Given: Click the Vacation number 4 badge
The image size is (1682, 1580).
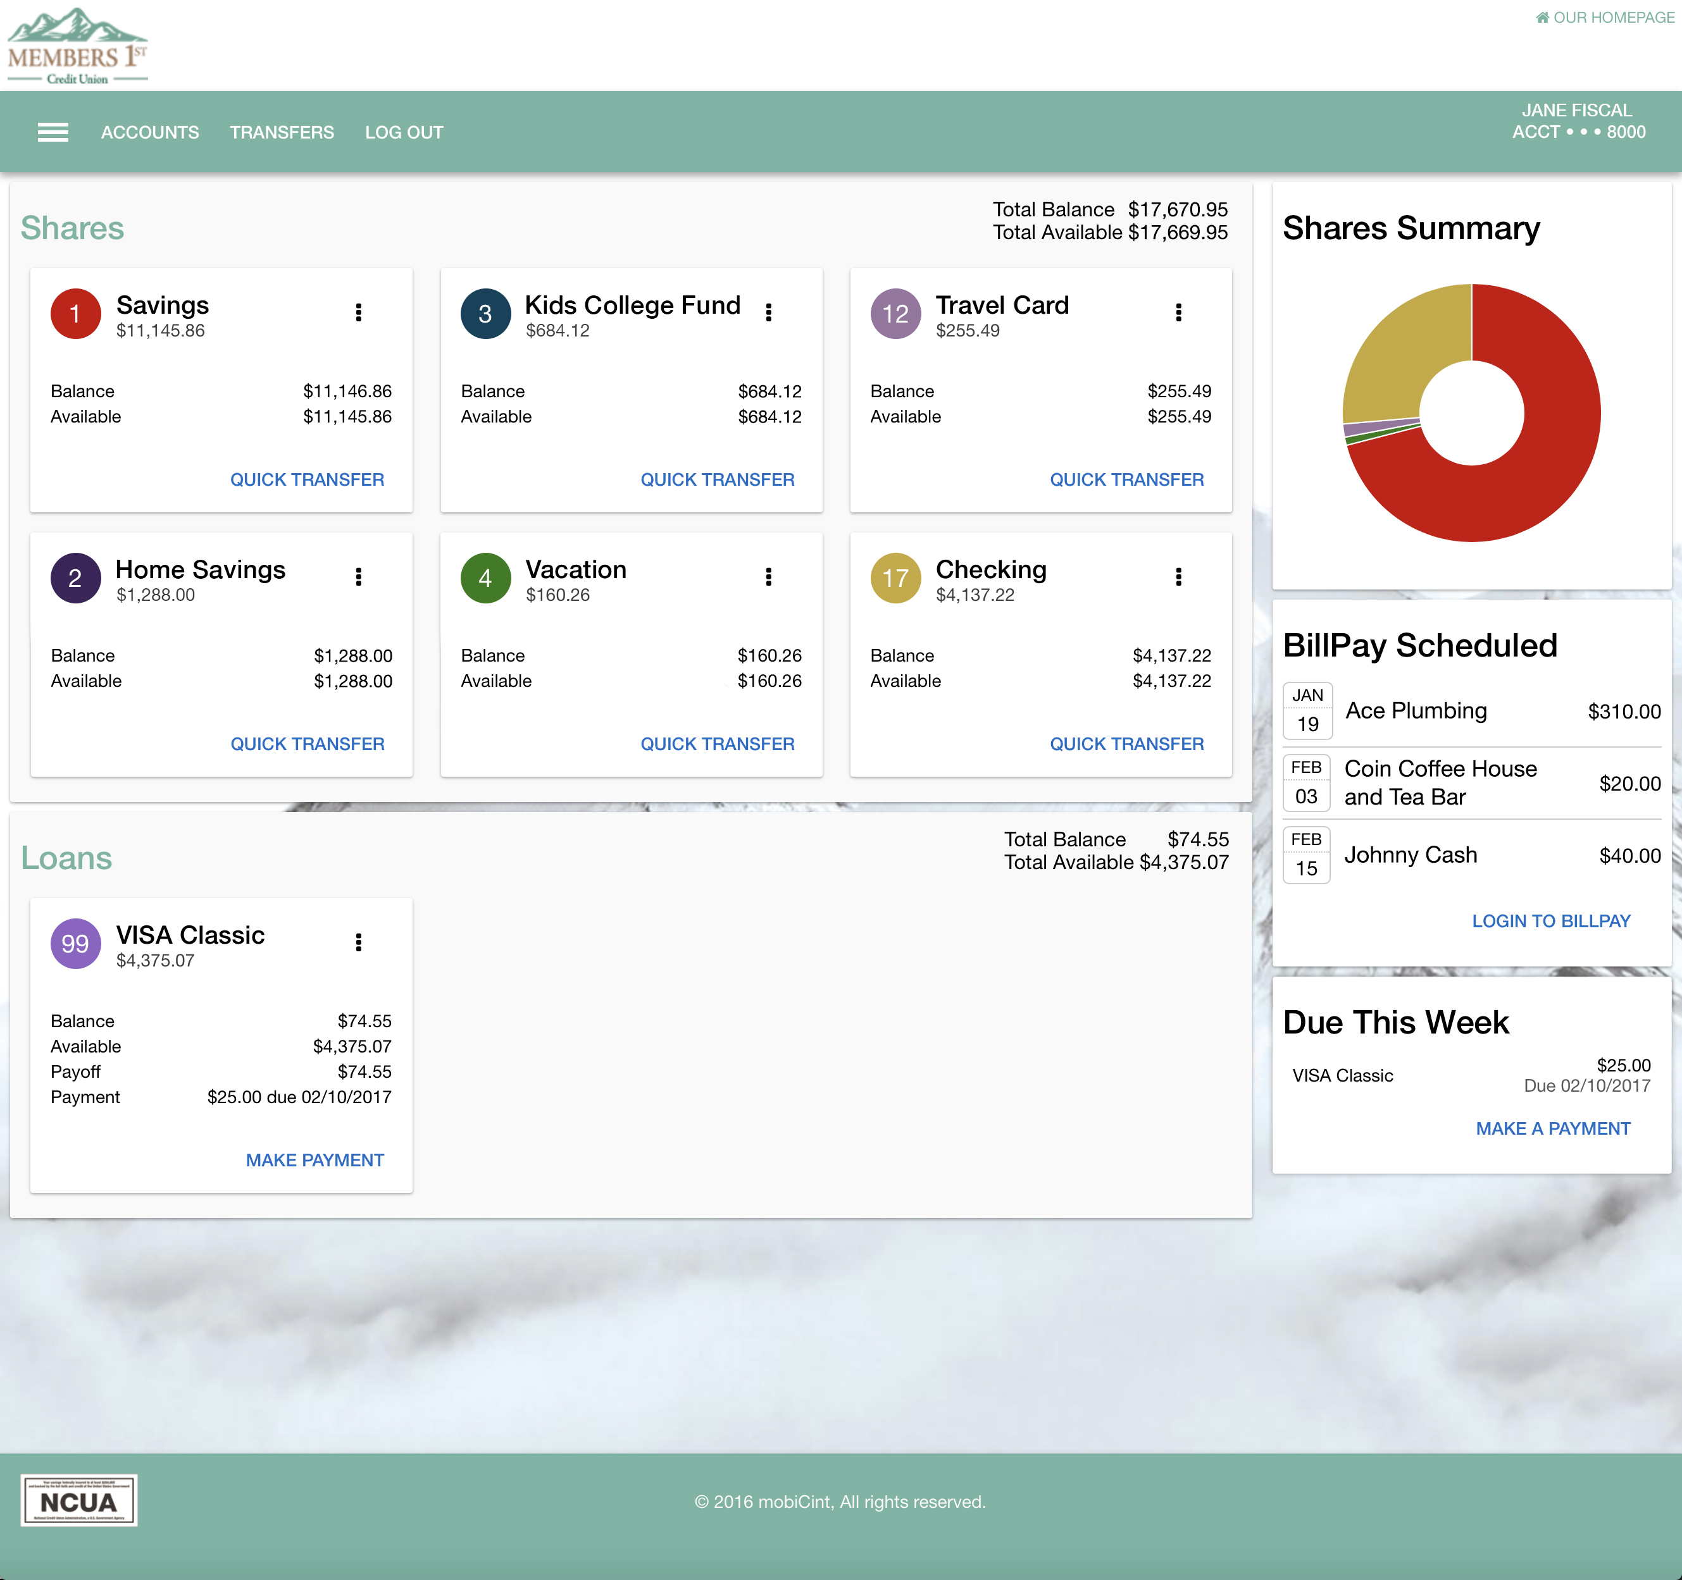Looking at the screenshot, I should tap(485, 579).
